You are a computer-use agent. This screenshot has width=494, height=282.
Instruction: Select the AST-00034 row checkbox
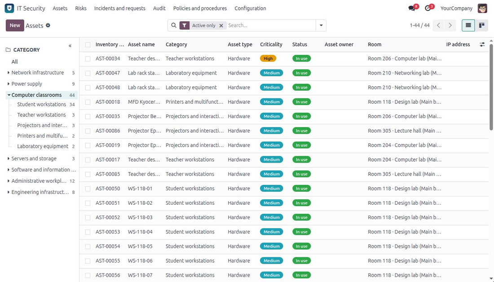(x=88, y=59)
